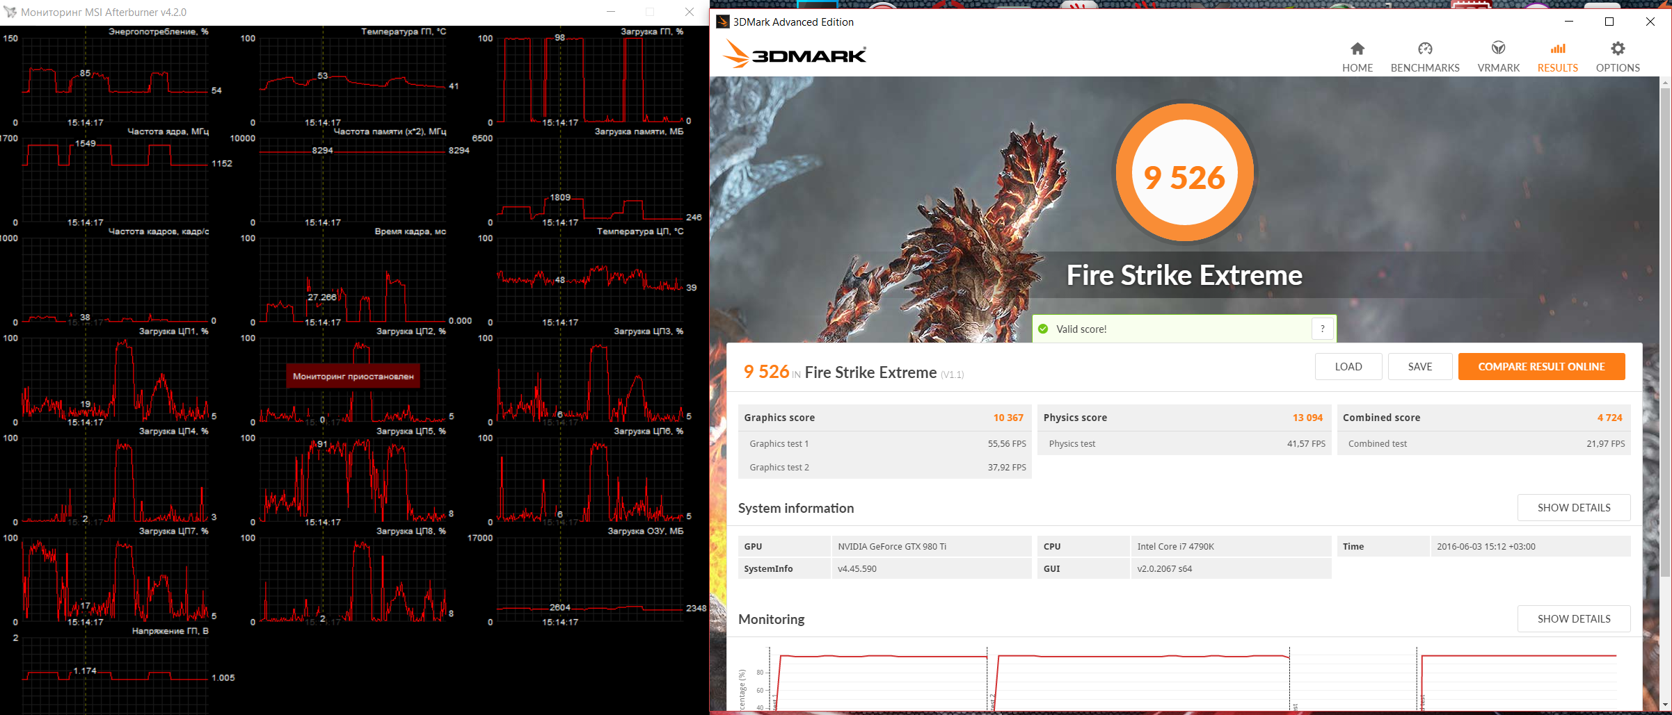1672x715 pixels.
Task: Click the 1809 memory usage value
Action: (x=560, y=197)
